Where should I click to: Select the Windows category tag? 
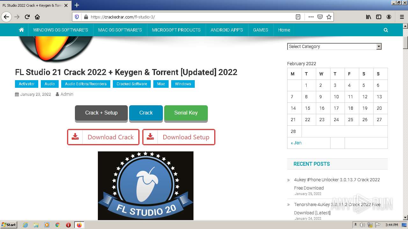click(x=183, y=84)
